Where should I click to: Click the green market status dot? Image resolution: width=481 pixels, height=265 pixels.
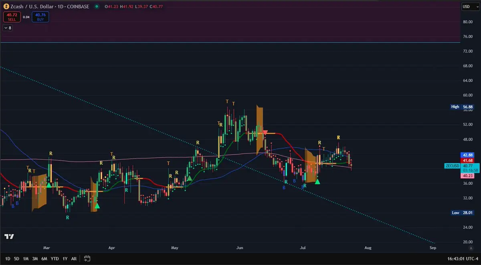pos(97,6)
